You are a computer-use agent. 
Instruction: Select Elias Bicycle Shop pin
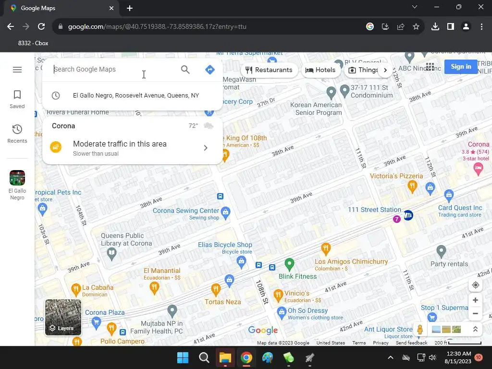241,262
